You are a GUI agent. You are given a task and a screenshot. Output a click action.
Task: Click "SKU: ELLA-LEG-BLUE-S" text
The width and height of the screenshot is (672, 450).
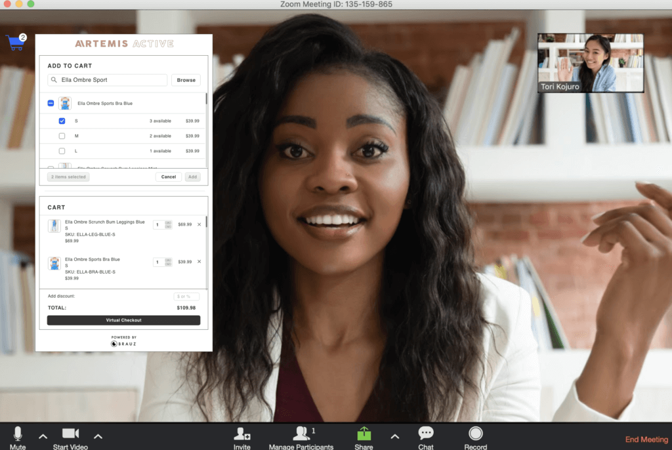[x=90, y=234]
